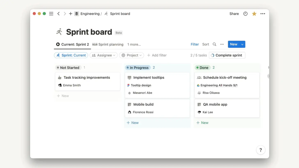299x168 pixels.
Task: Click the search magnifier icon
Action: [x=215, y=44]
